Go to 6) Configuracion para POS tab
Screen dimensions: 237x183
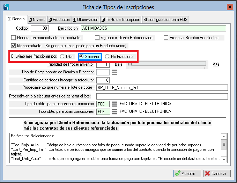(x=165, y=20)
